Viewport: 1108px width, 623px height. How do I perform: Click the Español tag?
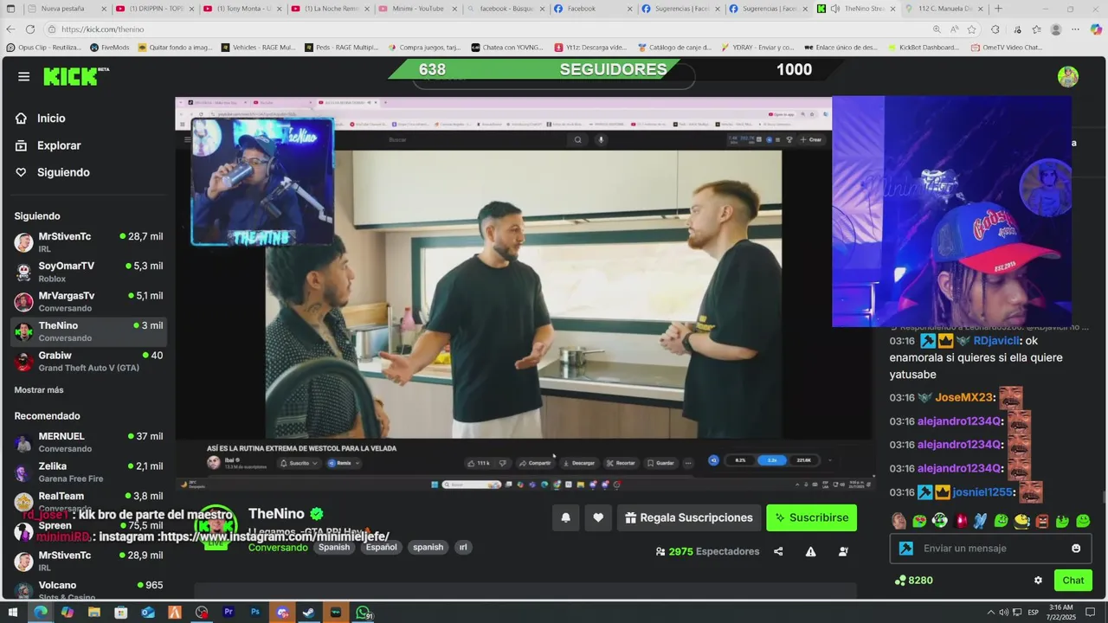point(381,547)
